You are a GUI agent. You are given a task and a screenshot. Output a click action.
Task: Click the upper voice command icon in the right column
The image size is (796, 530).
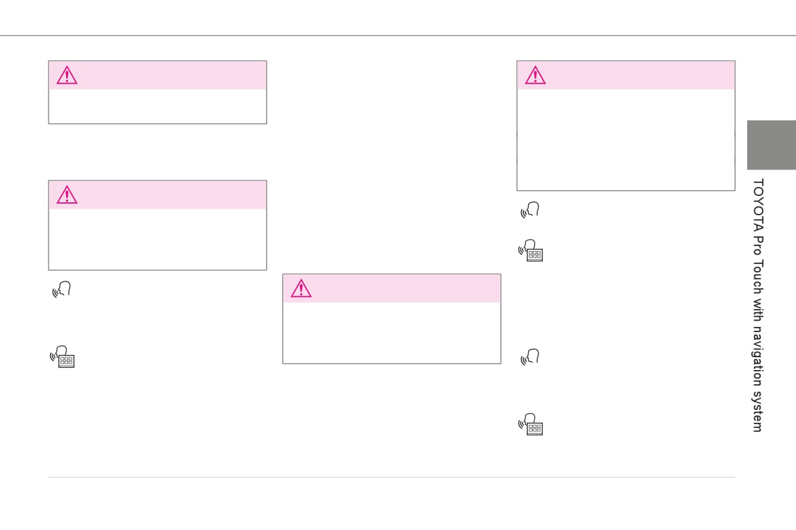pos(531,209)
